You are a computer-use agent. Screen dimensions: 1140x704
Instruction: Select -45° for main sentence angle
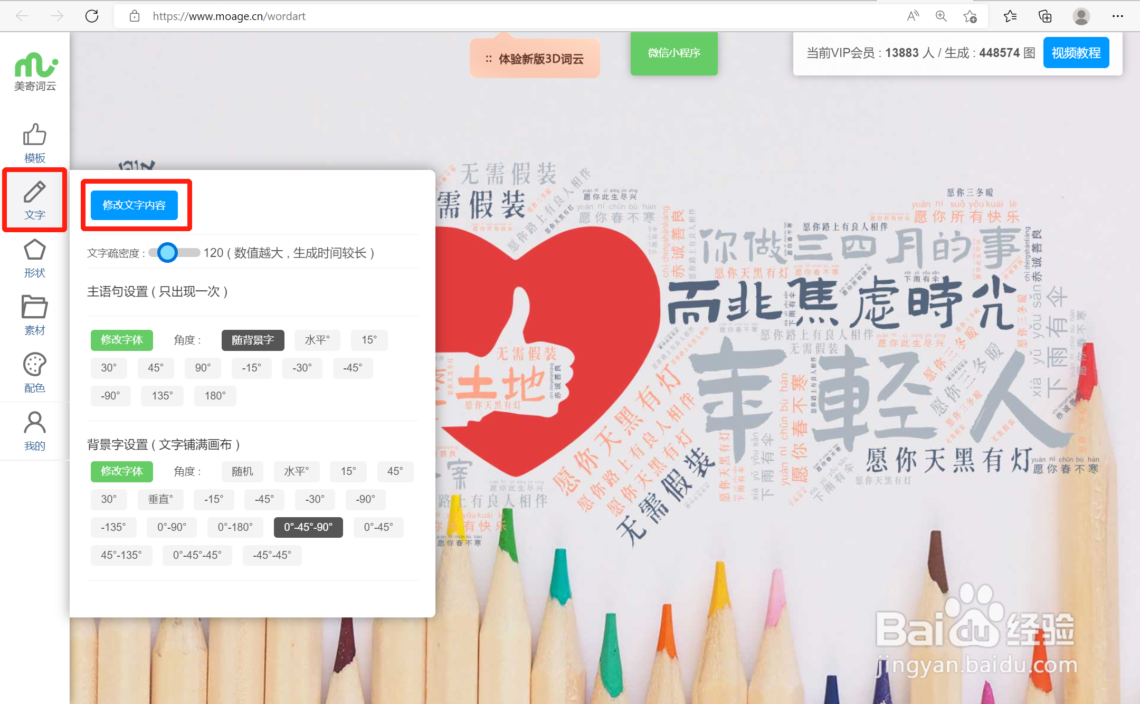(x=353, y=368)
